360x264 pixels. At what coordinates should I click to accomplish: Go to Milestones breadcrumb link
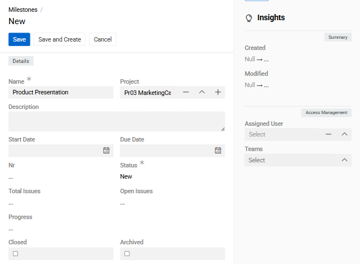[22, 10]
